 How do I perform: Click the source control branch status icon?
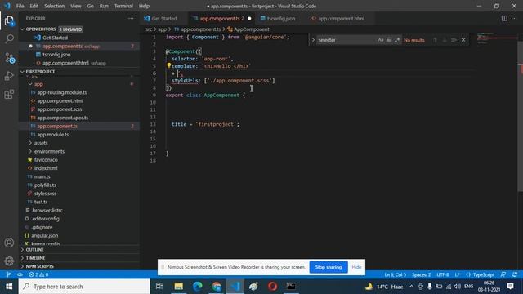8,274
